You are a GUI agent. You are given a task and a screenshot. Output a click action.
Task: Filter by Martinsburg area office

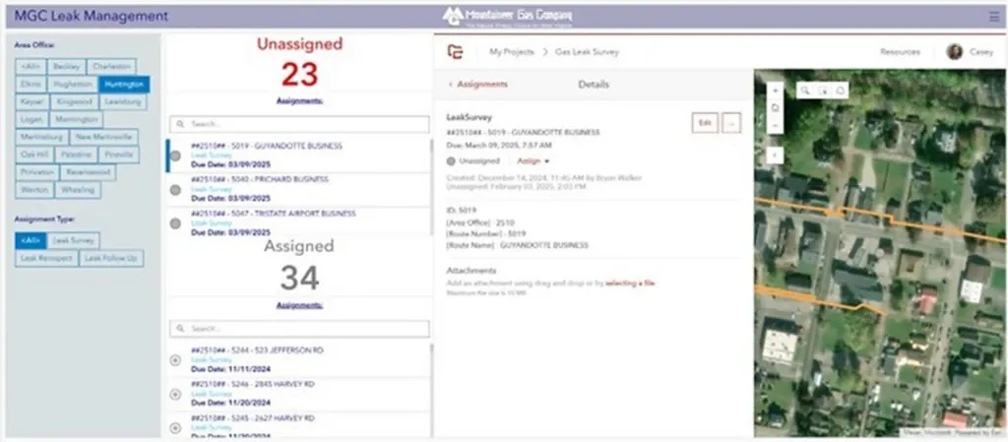(x=41, y=137)
